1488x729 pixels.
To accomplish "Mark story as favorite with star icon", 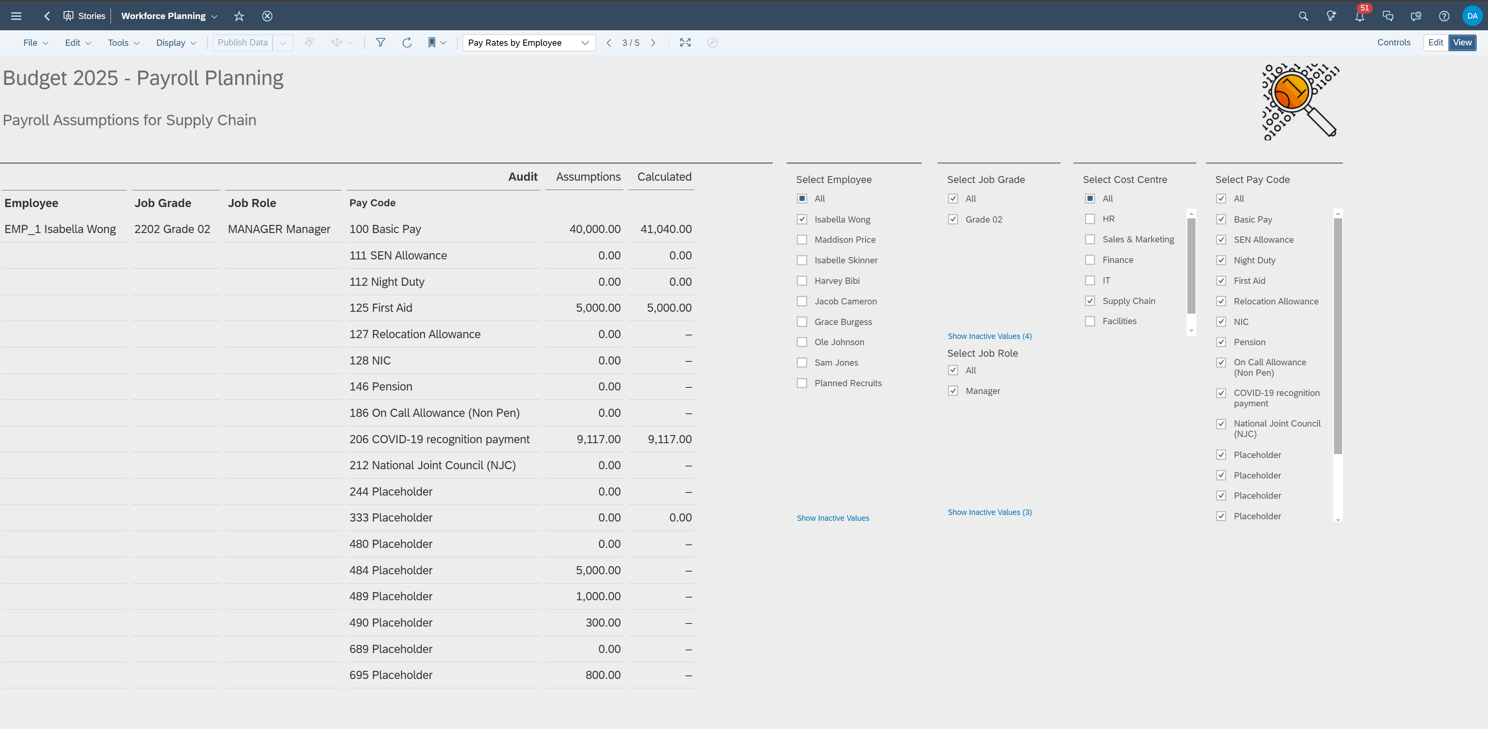I will click(x=239, y=16).
